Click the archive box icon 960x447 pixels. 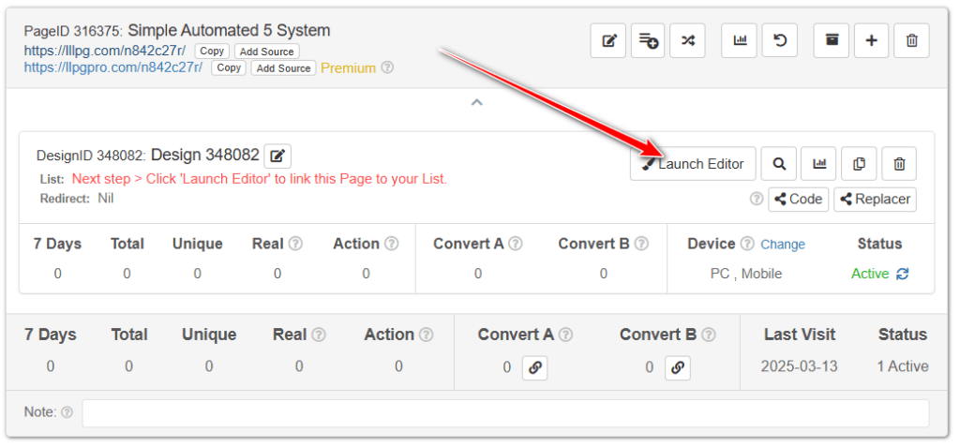832,41
